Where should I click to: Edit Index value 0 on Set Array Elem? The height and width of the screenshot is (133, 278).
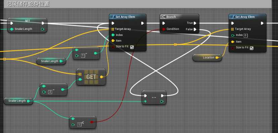point(245,35)
